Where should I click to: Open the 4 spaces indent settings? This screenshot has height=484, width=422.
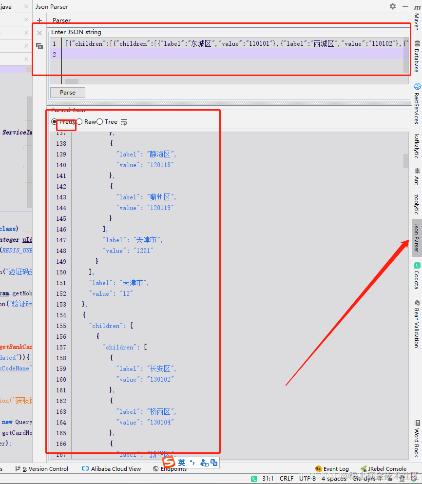point(334,479)
